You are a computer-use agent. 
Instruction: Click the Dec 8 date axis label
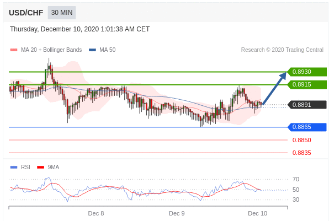coord(96,213)
